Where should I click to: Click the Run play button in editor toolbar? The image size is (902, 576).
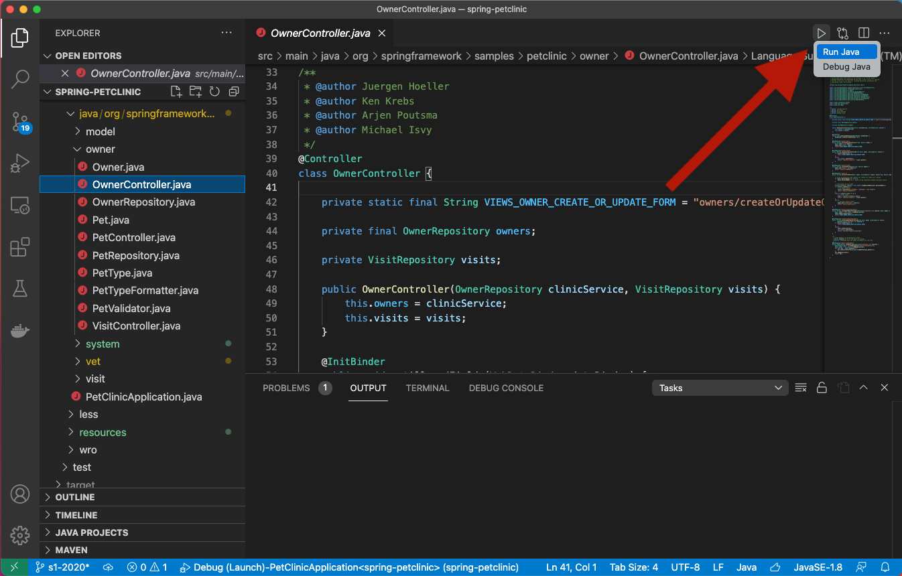pyautogui.click(x=821, y=33)
